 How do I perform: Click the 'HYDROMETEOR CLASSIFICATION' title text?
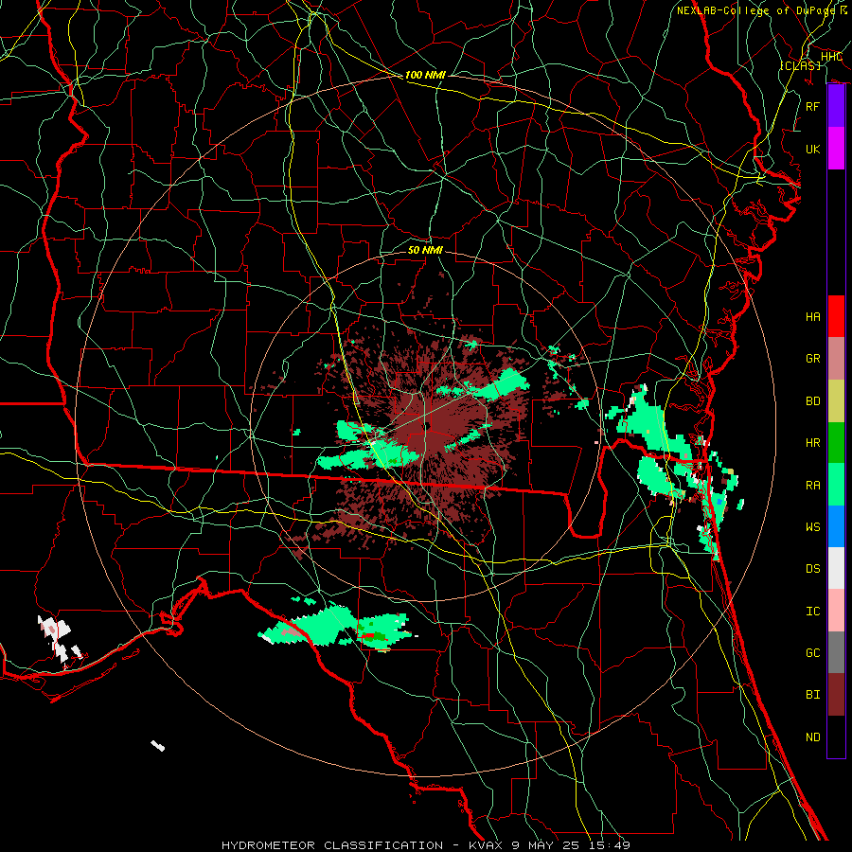click(332, 845)
